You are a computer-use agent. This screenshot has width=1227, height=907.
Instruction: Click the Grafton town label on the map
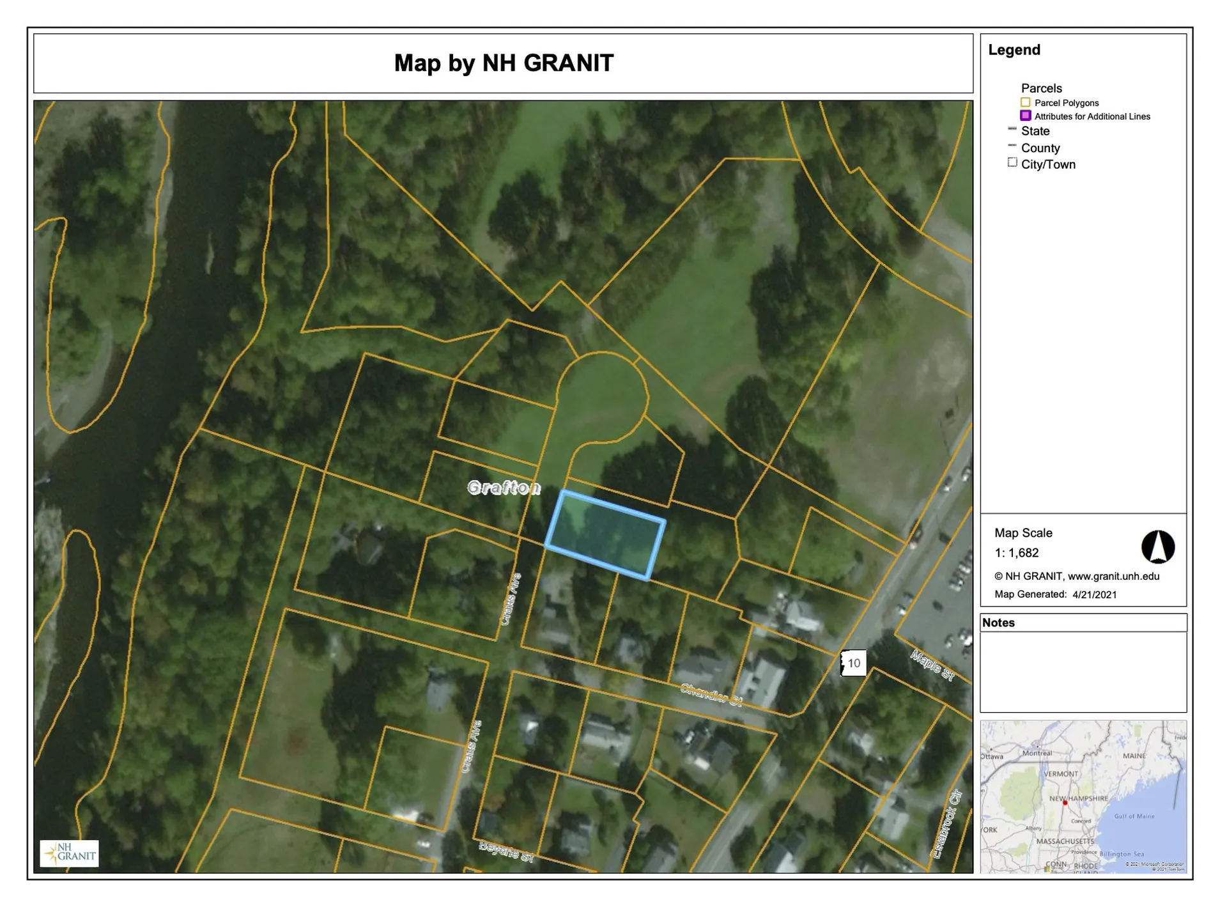click(504, 488)
